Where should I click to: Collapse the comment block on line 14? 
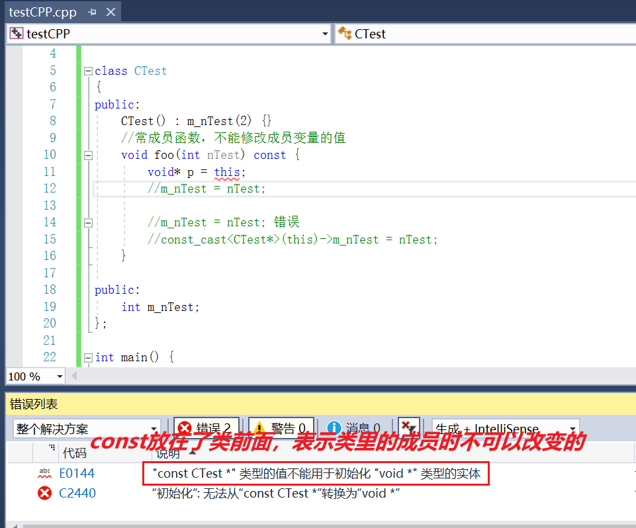click(88, 222)
